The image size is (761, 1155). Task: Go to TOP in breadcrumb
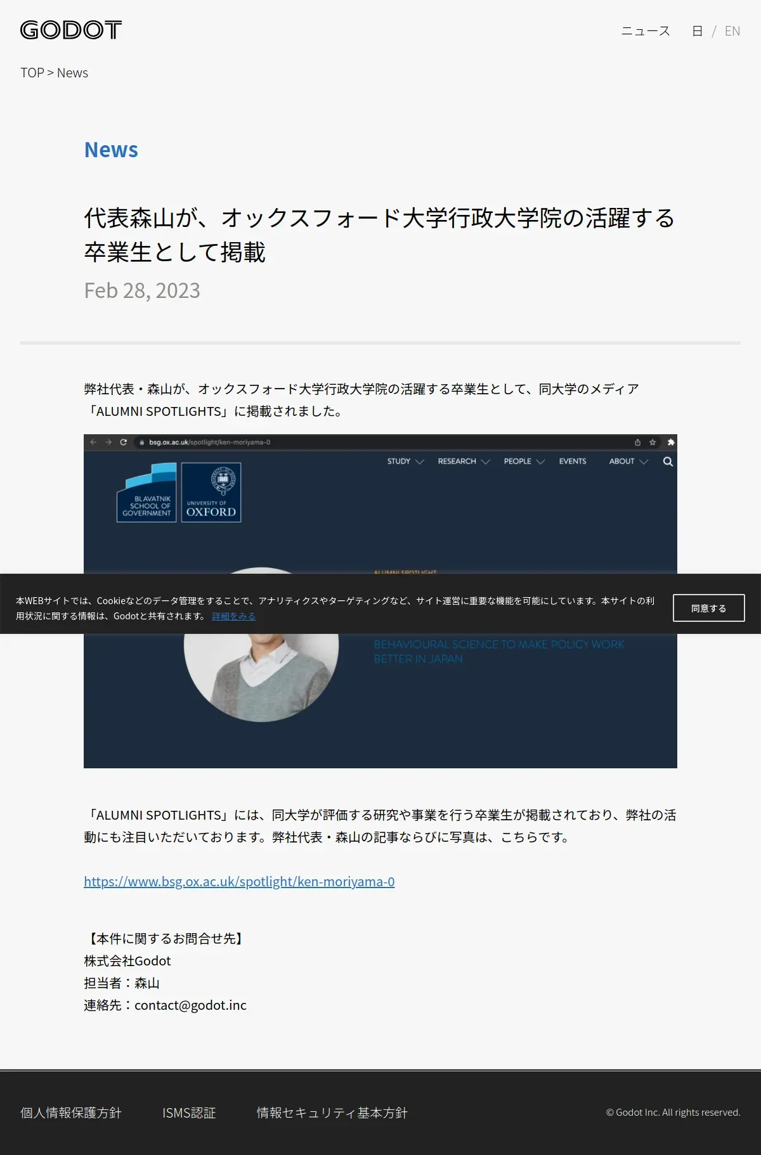pyautogui.click(x=32, y=73)
